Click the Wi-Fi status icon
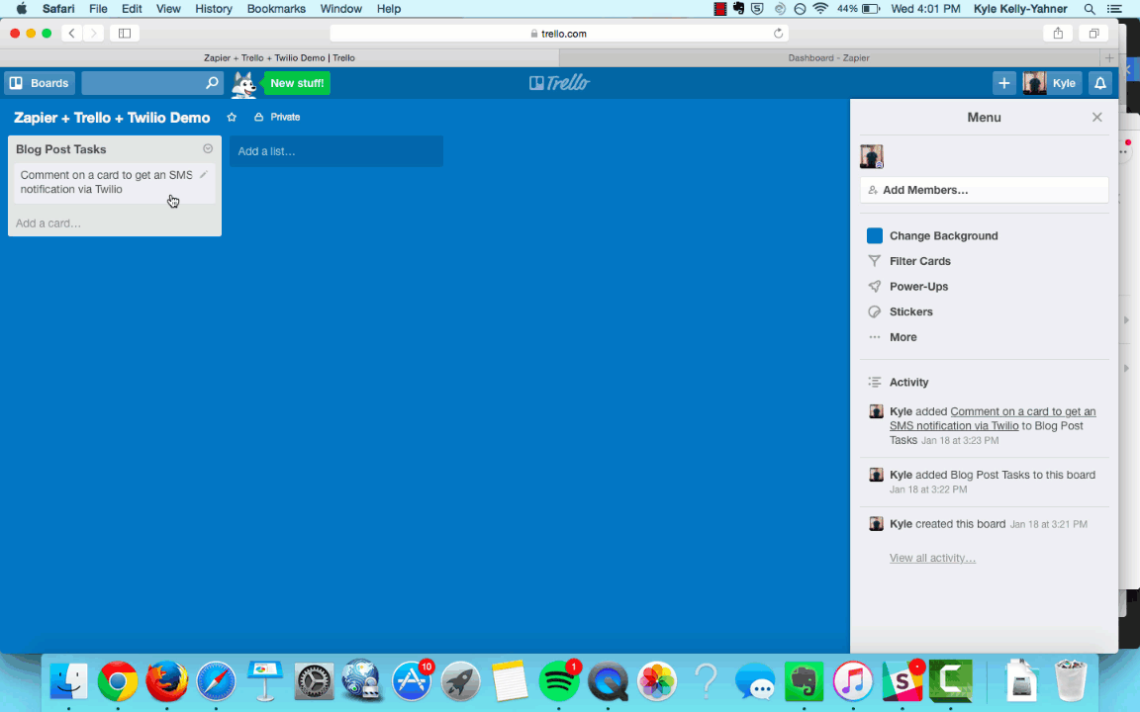This screenshot has height=712, width=1140. click(x=820, y=9)
